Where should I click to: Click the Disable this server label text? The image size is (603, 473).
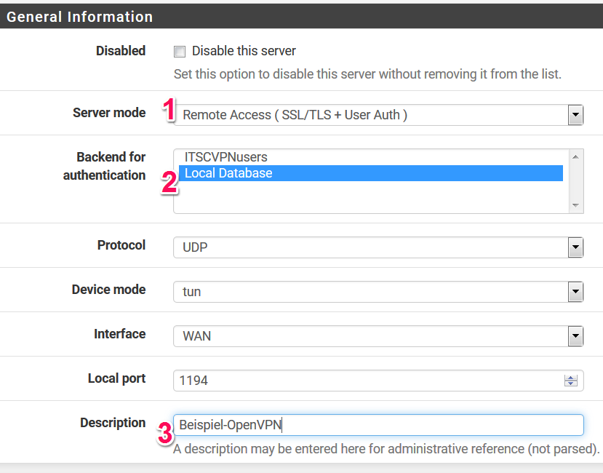click(244, 51)
